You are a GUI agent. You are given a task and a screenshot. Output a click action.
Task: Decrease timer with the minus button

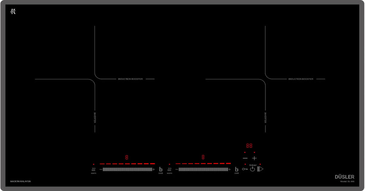(x=245, y=158)
